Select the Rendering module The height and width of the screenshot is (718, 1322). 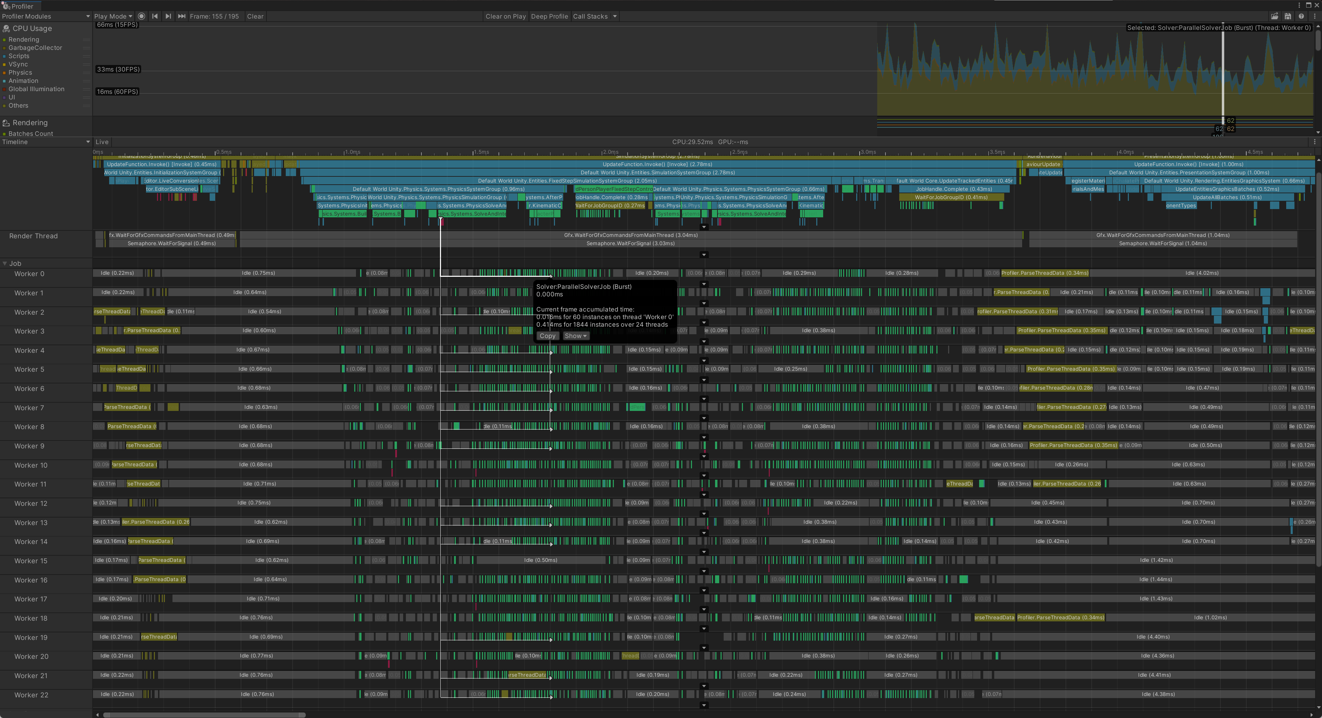tap(31, 122)
